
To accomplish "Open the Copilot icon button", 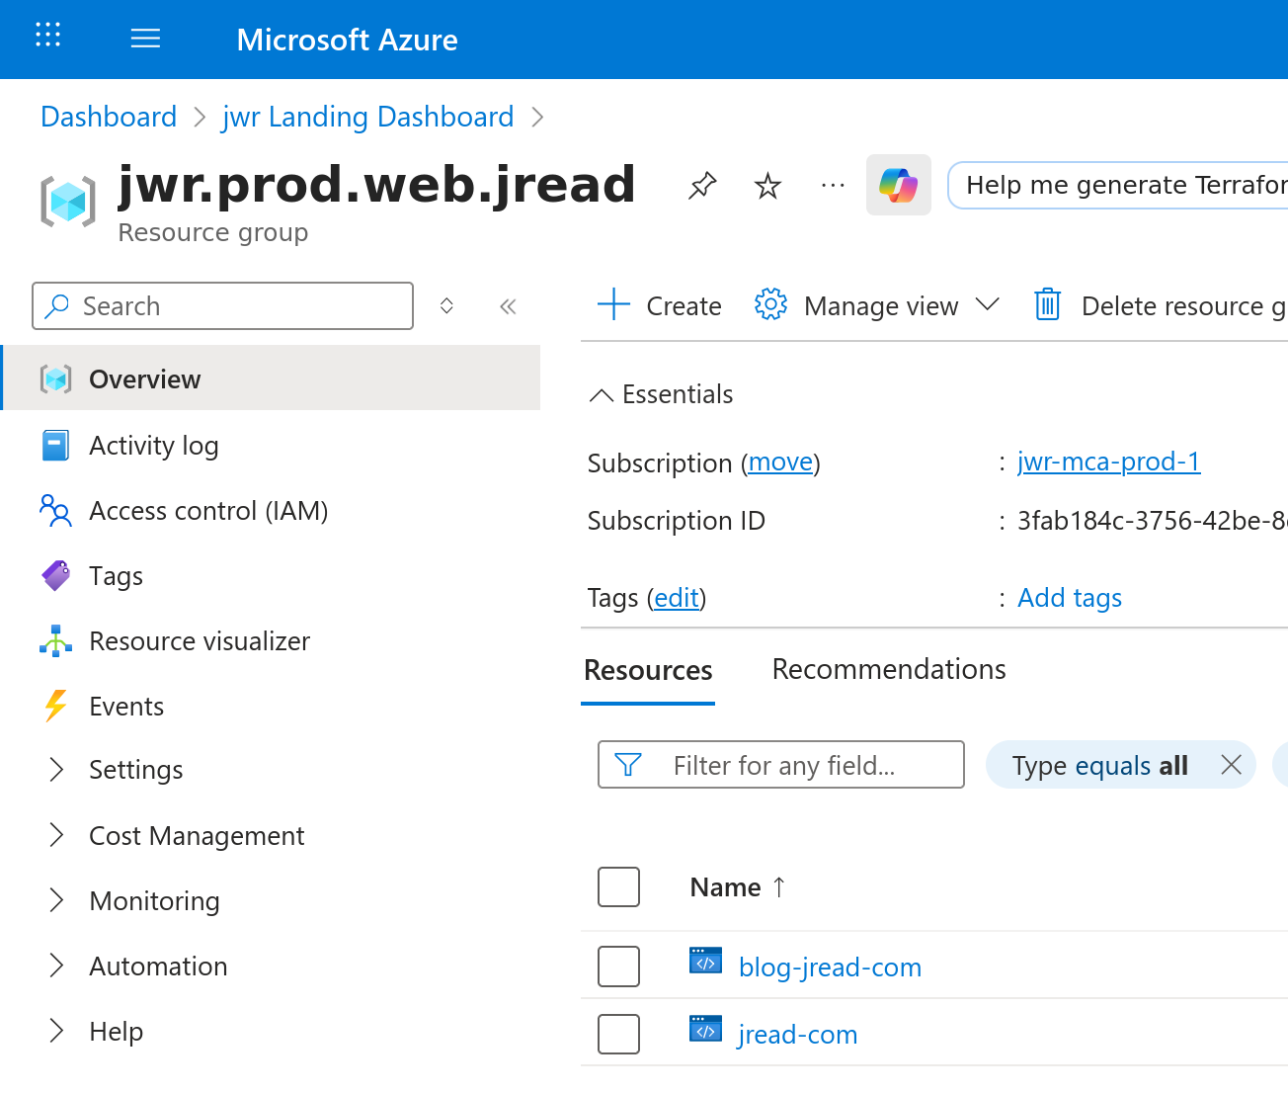I will click(898, 185).
